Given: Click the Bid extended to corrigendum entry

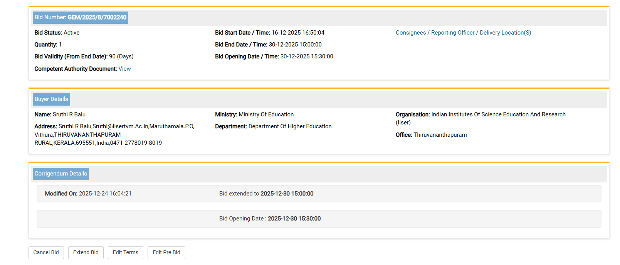Looking at the screenshot, I should (266, 194).
